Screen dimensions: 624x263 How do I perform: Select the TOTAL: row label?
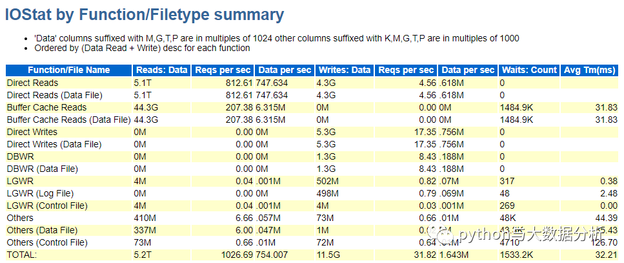22,255
